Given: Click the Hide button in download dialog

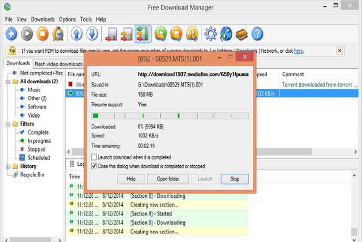Looking at the screenshot, I should pos(131,179).
